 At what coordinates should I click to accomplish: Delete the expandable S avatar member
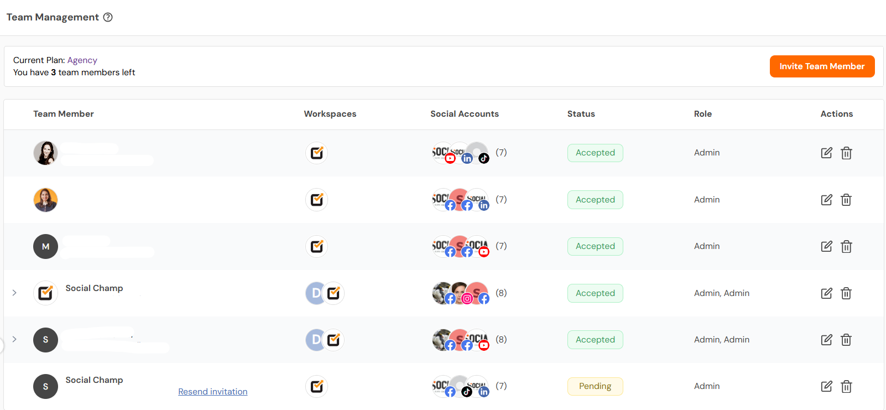[846, 340]
